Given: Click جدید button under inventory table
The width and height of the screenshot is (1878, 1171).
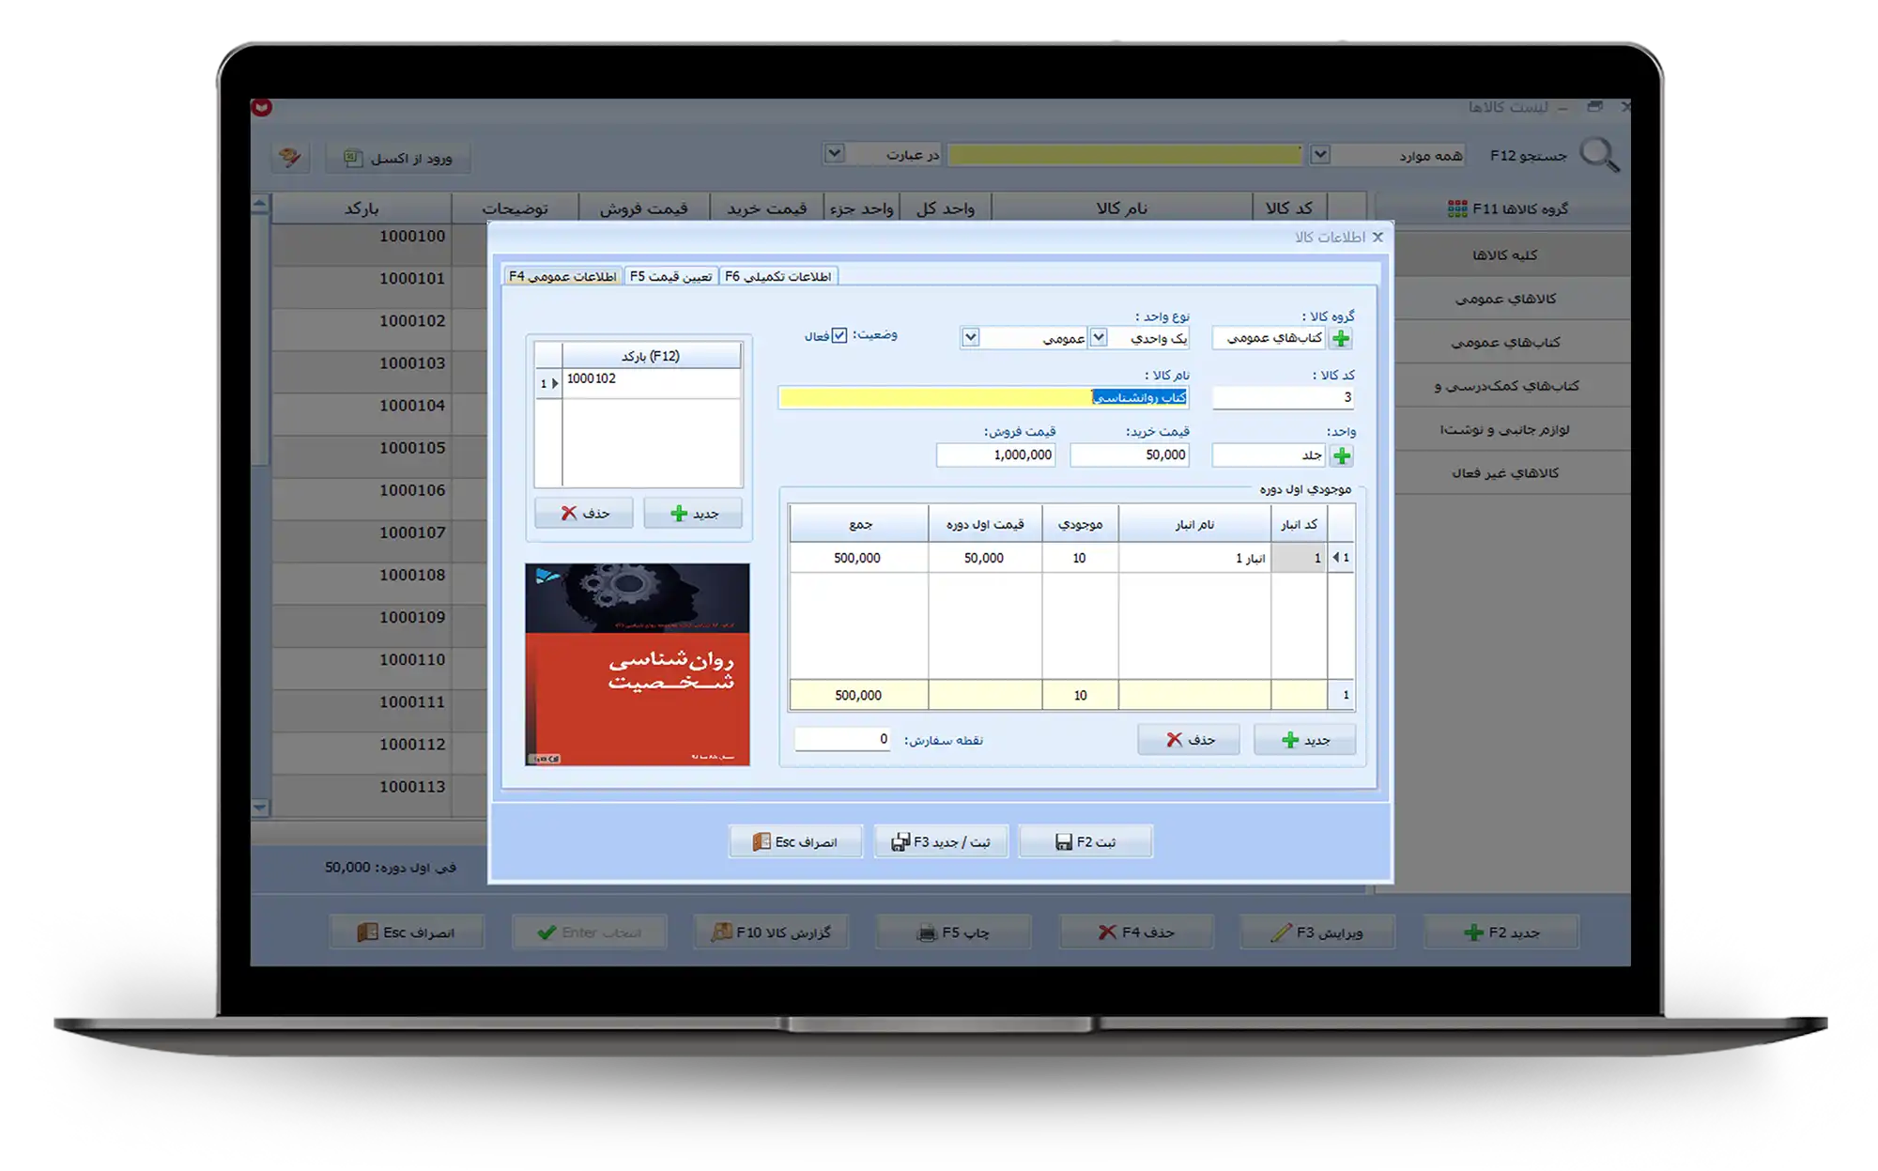Looking at the screenshot, I should 1304,739.
